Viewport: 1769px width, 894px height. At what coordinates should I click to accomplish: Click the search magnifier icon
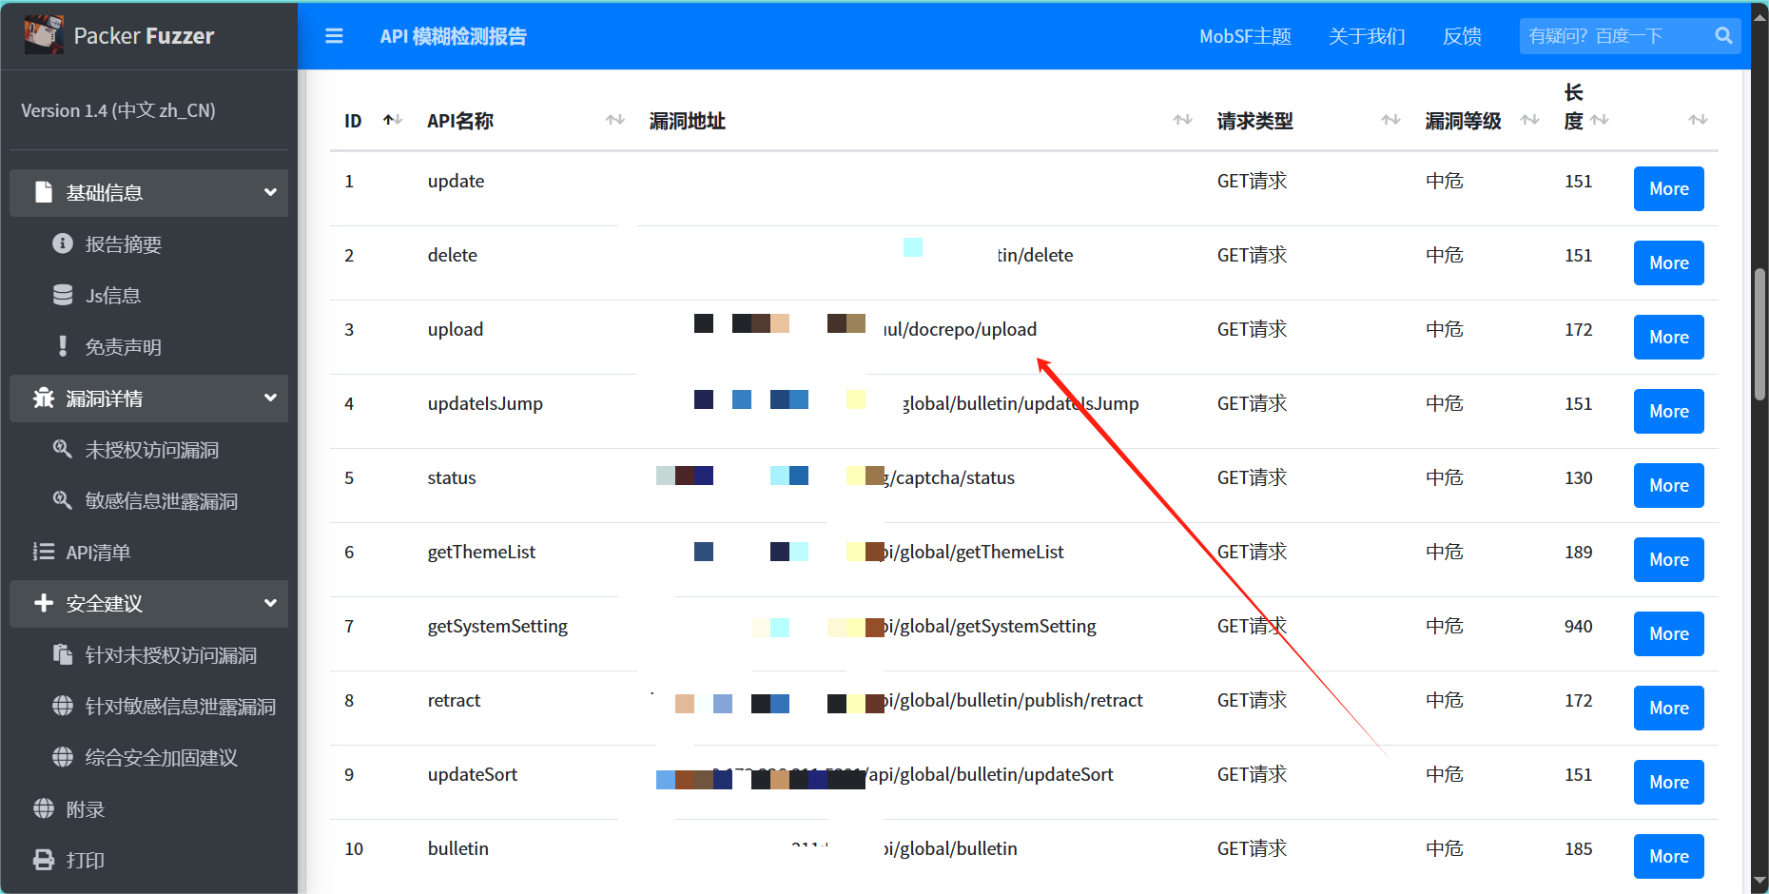pyautogui.click(x=1723, y=36)
